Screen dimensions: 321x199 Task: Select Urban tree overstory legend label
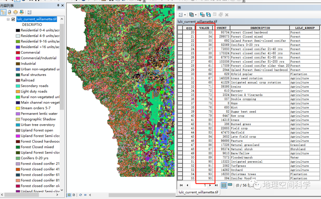pos(38,125)
